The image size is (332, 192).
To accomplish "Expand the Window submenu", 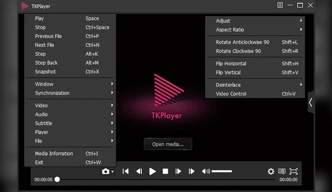I will [x=70, y=84].
